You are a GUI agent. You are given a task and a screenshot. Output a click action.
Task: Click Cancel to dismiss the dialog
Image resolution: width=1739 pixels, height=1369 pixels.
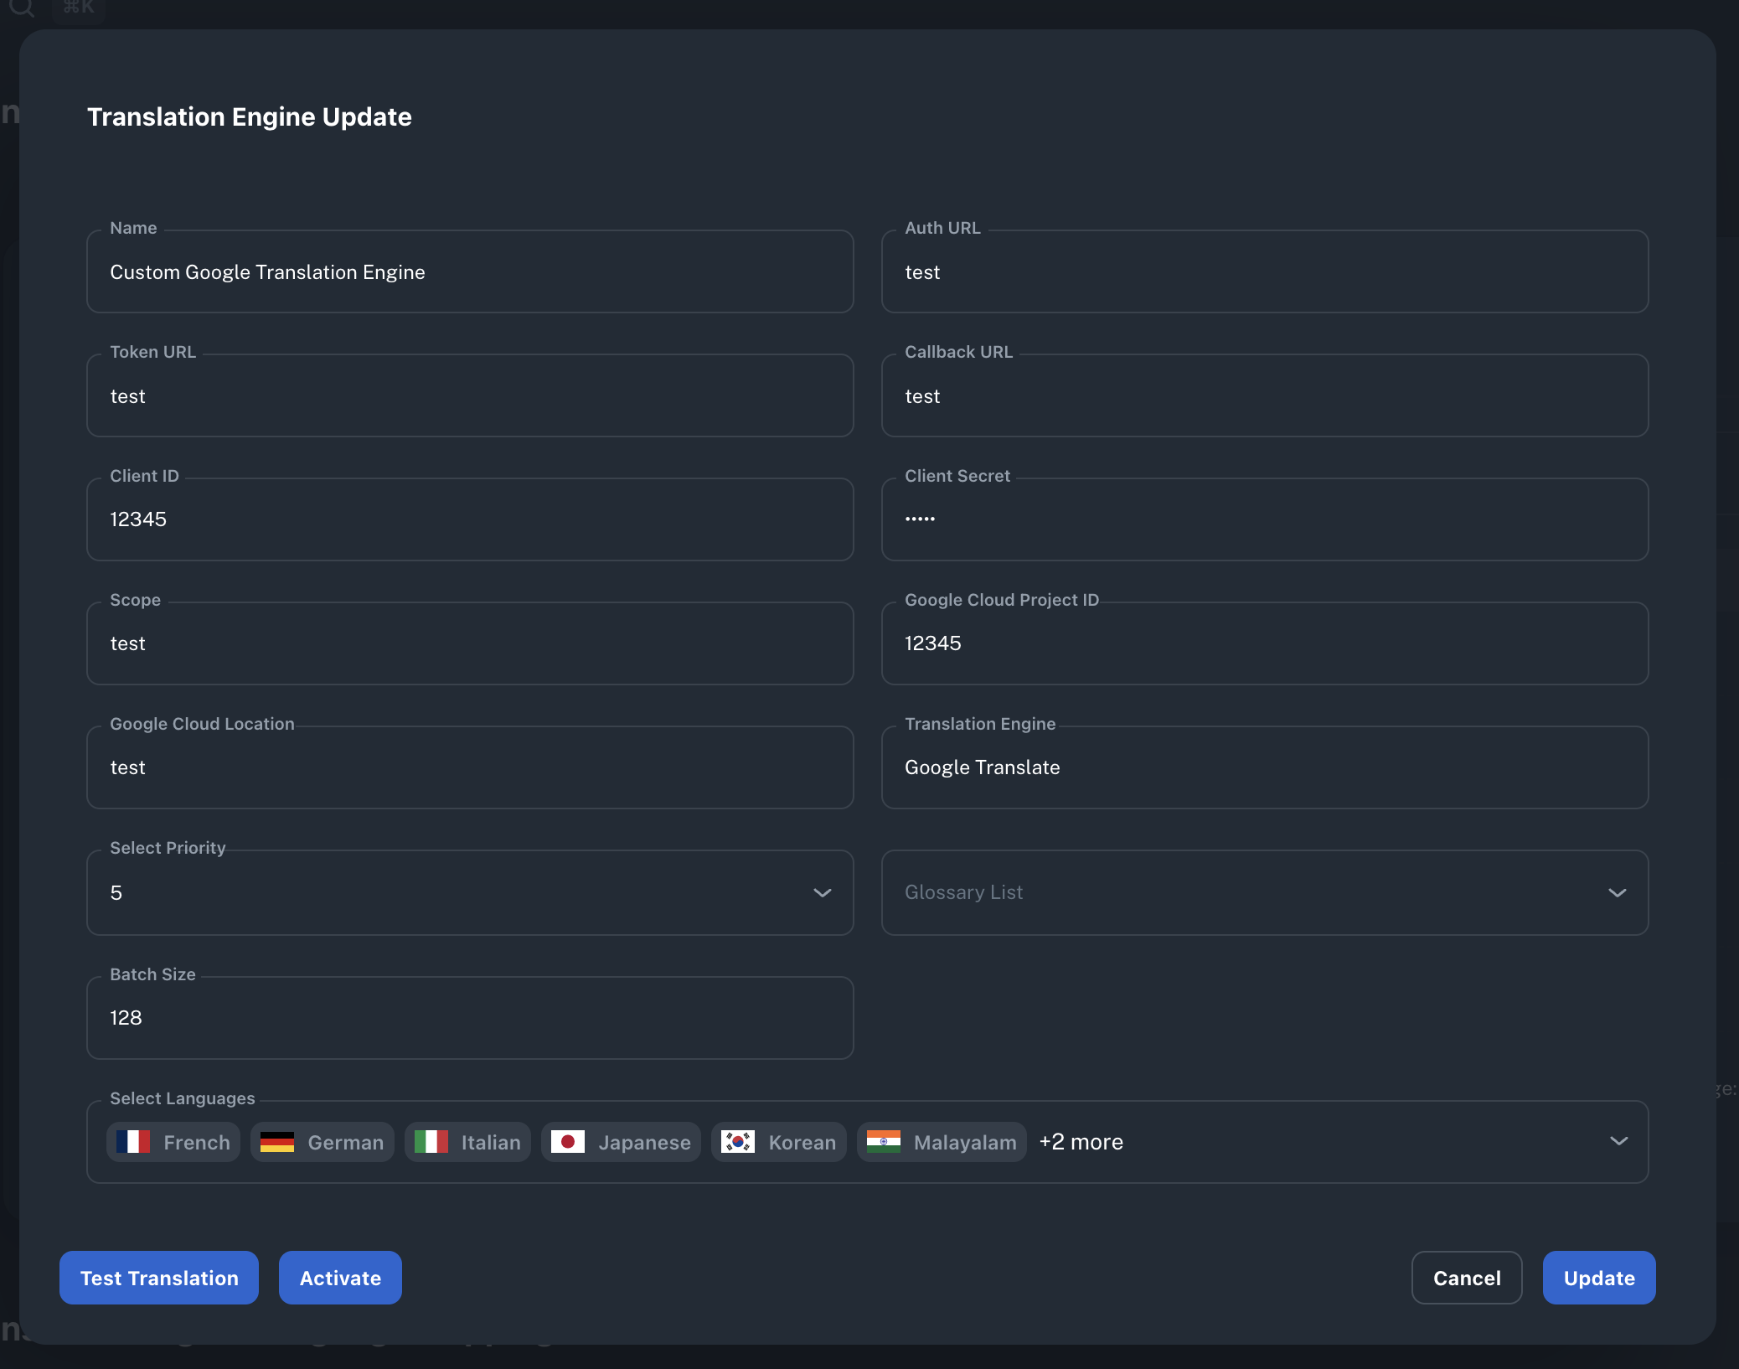click(x=1467, y=1278)
